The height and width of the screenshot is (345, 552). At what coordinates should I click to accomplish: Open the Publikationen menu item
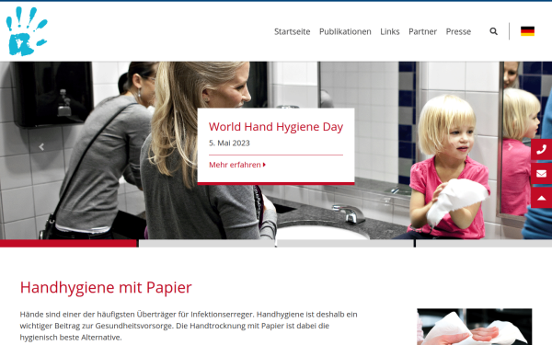click(x=345, y=31)
